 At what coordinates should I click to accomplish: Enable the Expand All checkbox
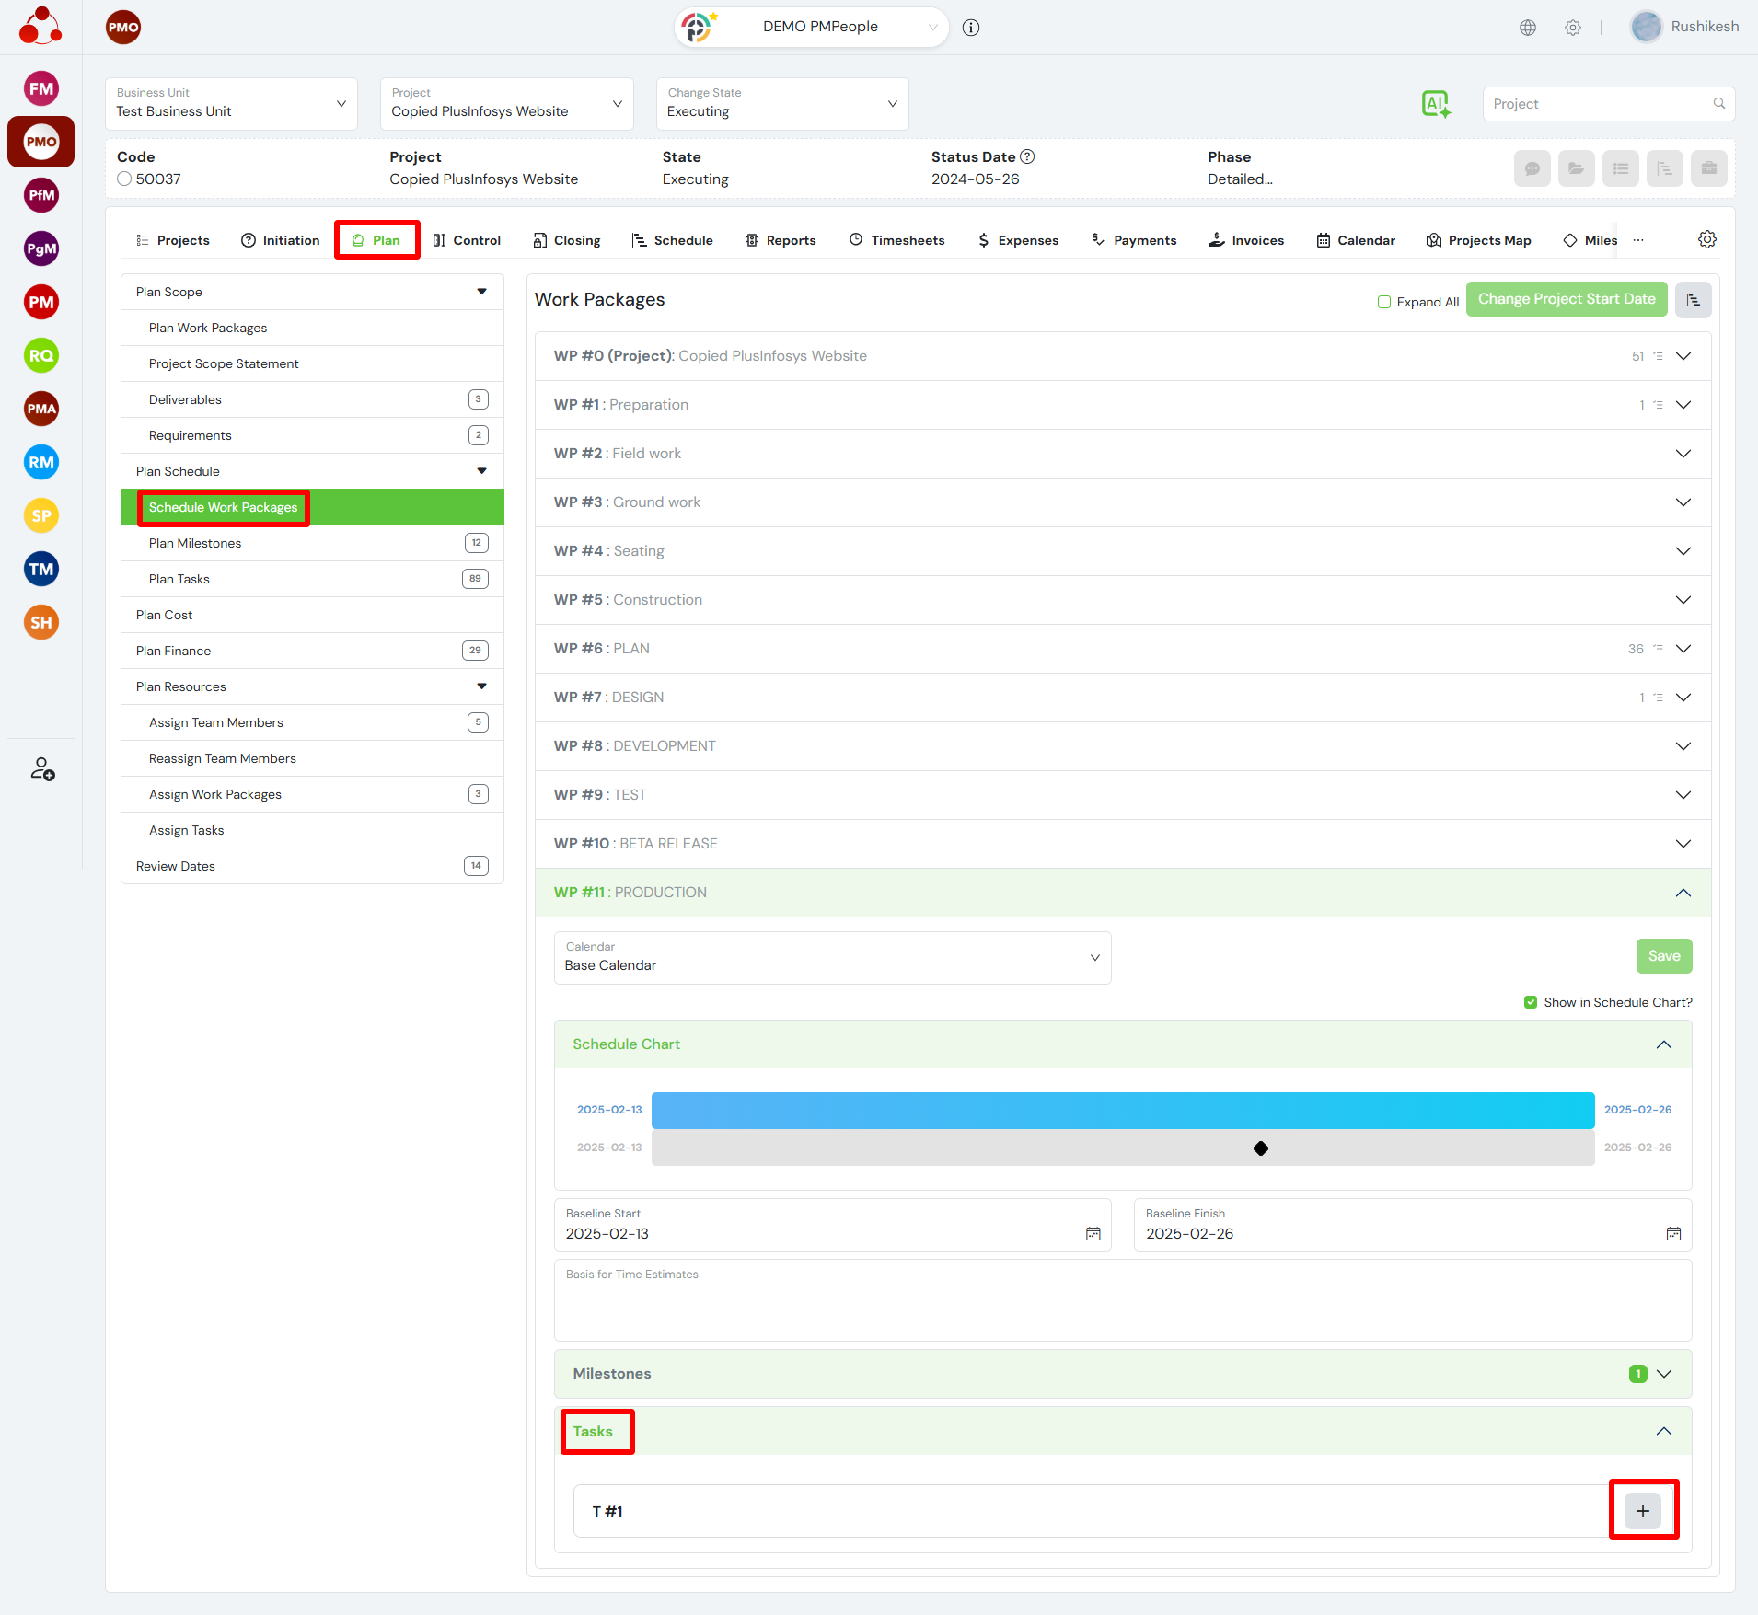(x=1383, y=302)
